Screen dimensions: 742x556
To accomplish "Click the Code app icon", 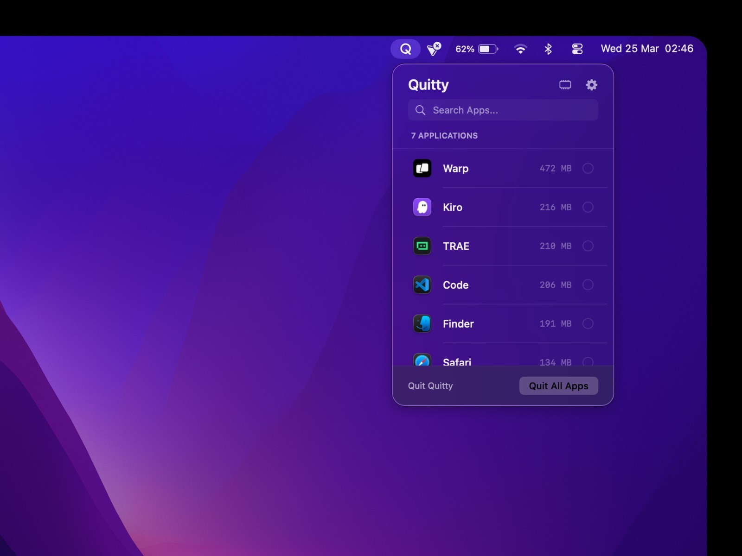I will tap(422, 285).
